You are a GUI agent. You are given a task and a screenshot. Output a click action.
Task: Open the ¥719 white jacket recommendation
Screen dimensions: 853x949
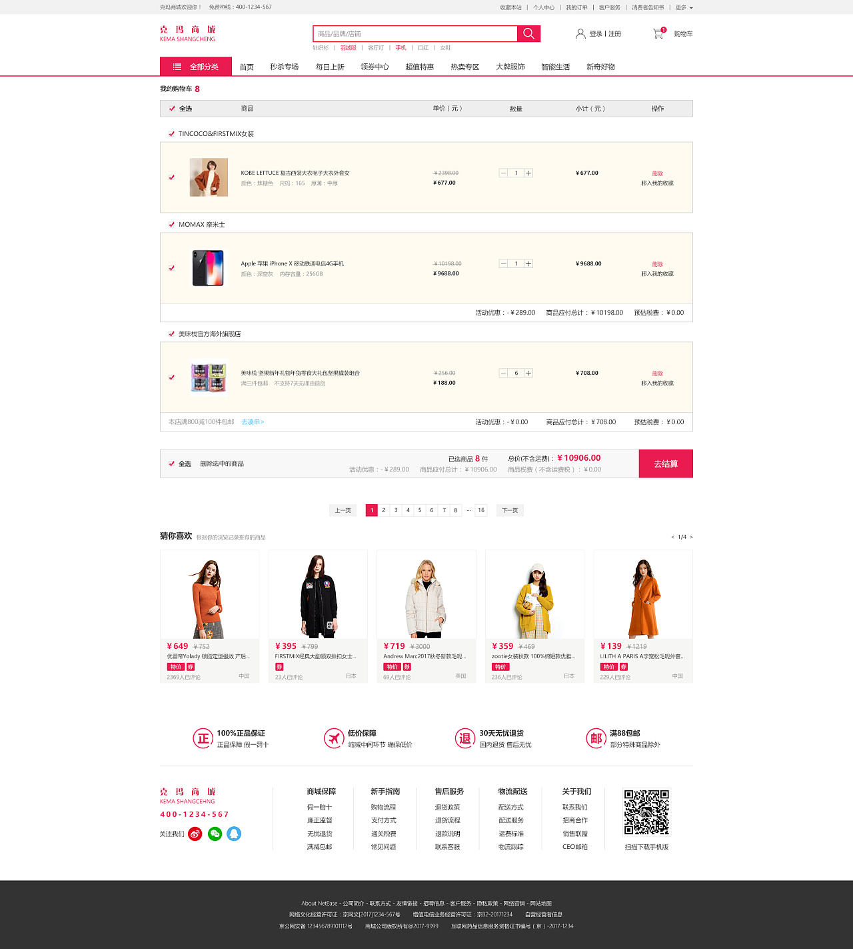point(426,616)
